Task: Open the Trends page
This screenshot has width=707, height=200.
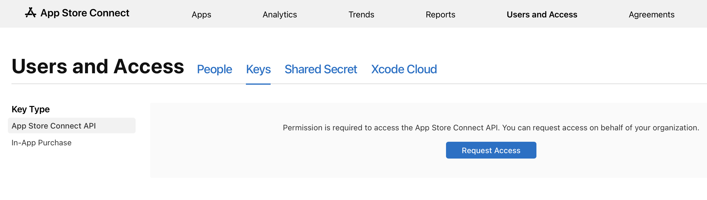Action: click(361, 14)
